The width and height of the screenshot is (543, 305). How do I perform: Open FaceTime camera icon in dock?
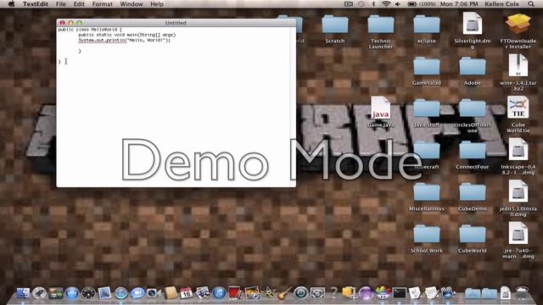(x=154, y=293)
